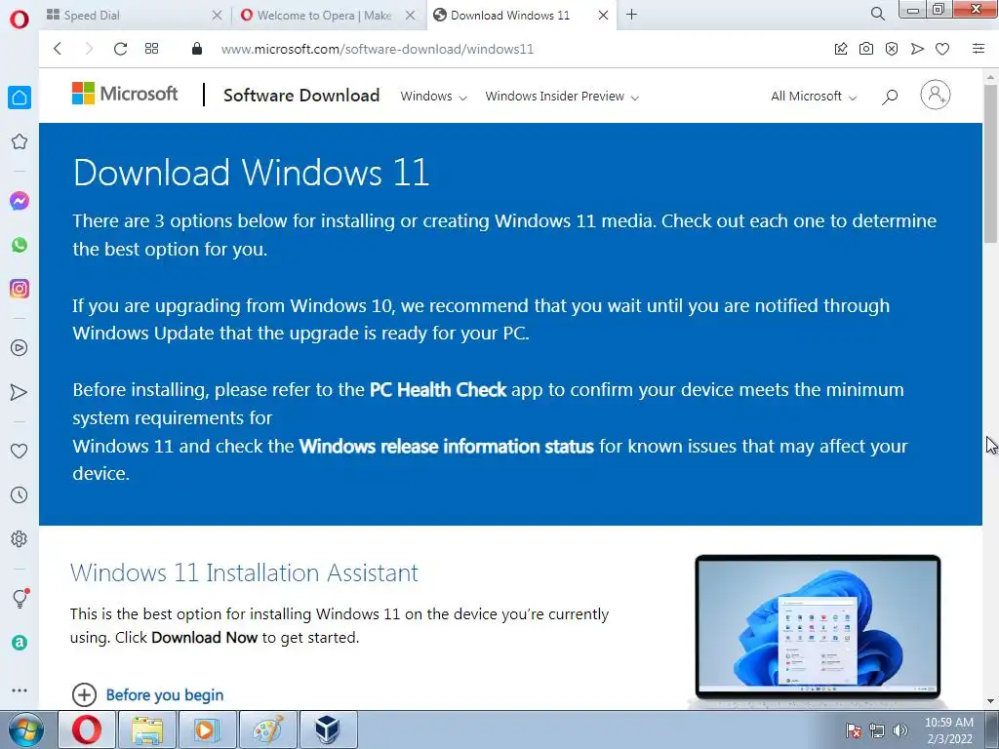Click the scrollbar down arrow

990,701
